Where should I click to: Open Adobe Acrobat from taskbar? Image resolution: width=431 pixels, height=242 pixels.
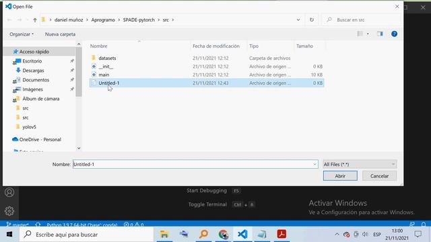[281, 235]
